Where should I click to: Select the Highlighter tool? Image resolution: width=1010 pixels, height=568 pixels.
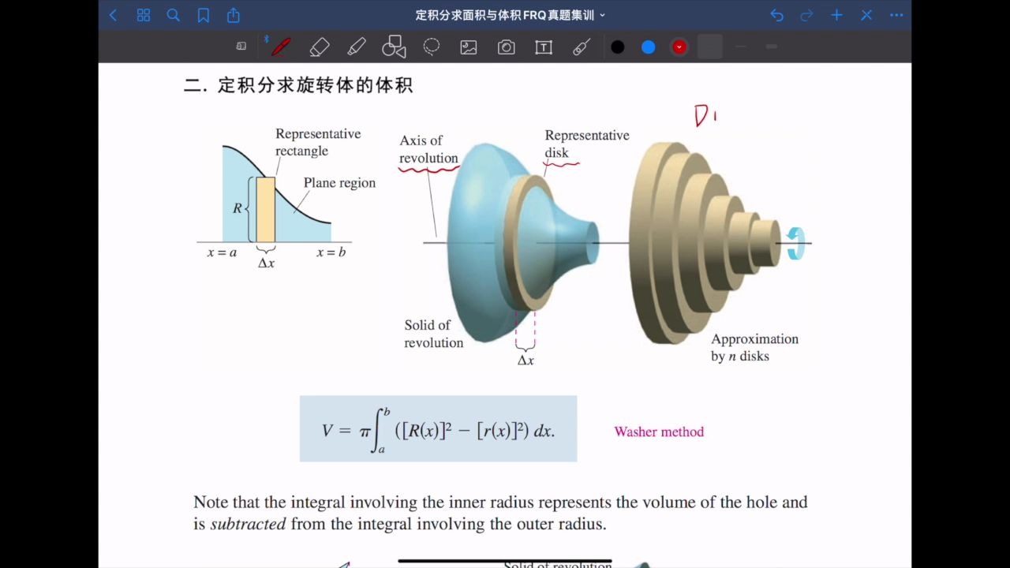tap(356, 47)
